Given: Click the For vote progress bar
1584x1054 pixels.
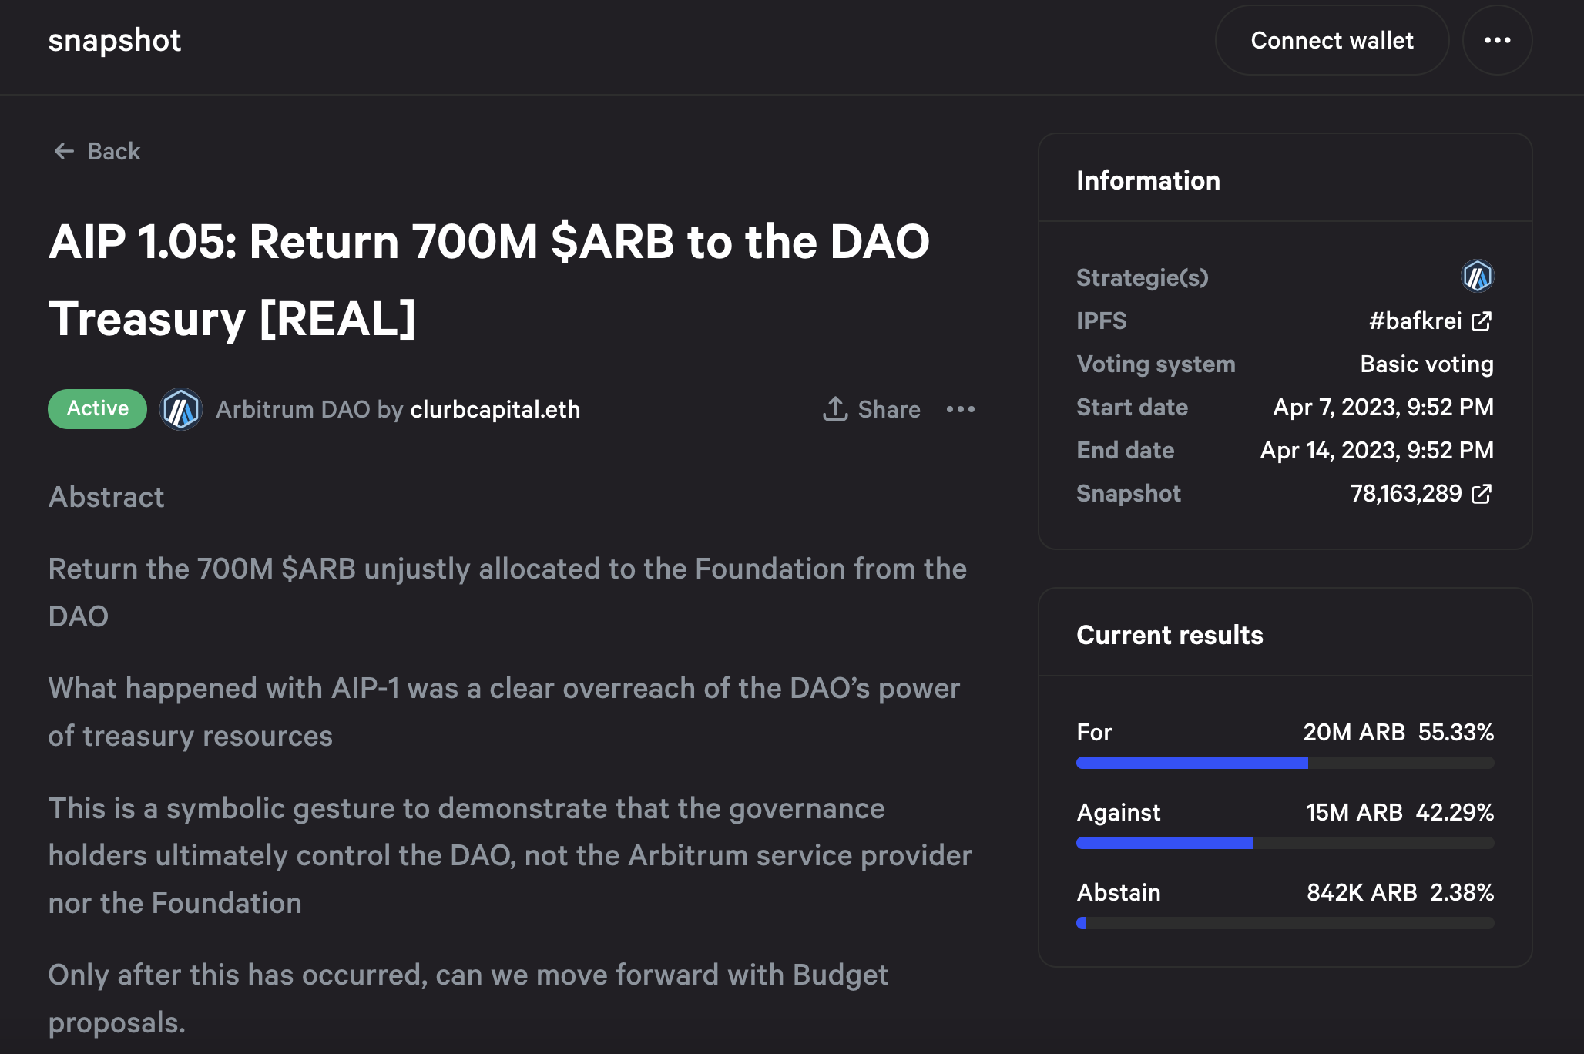Looking at the screenshot, I should pyautogui.click(x=1284, y=763).
